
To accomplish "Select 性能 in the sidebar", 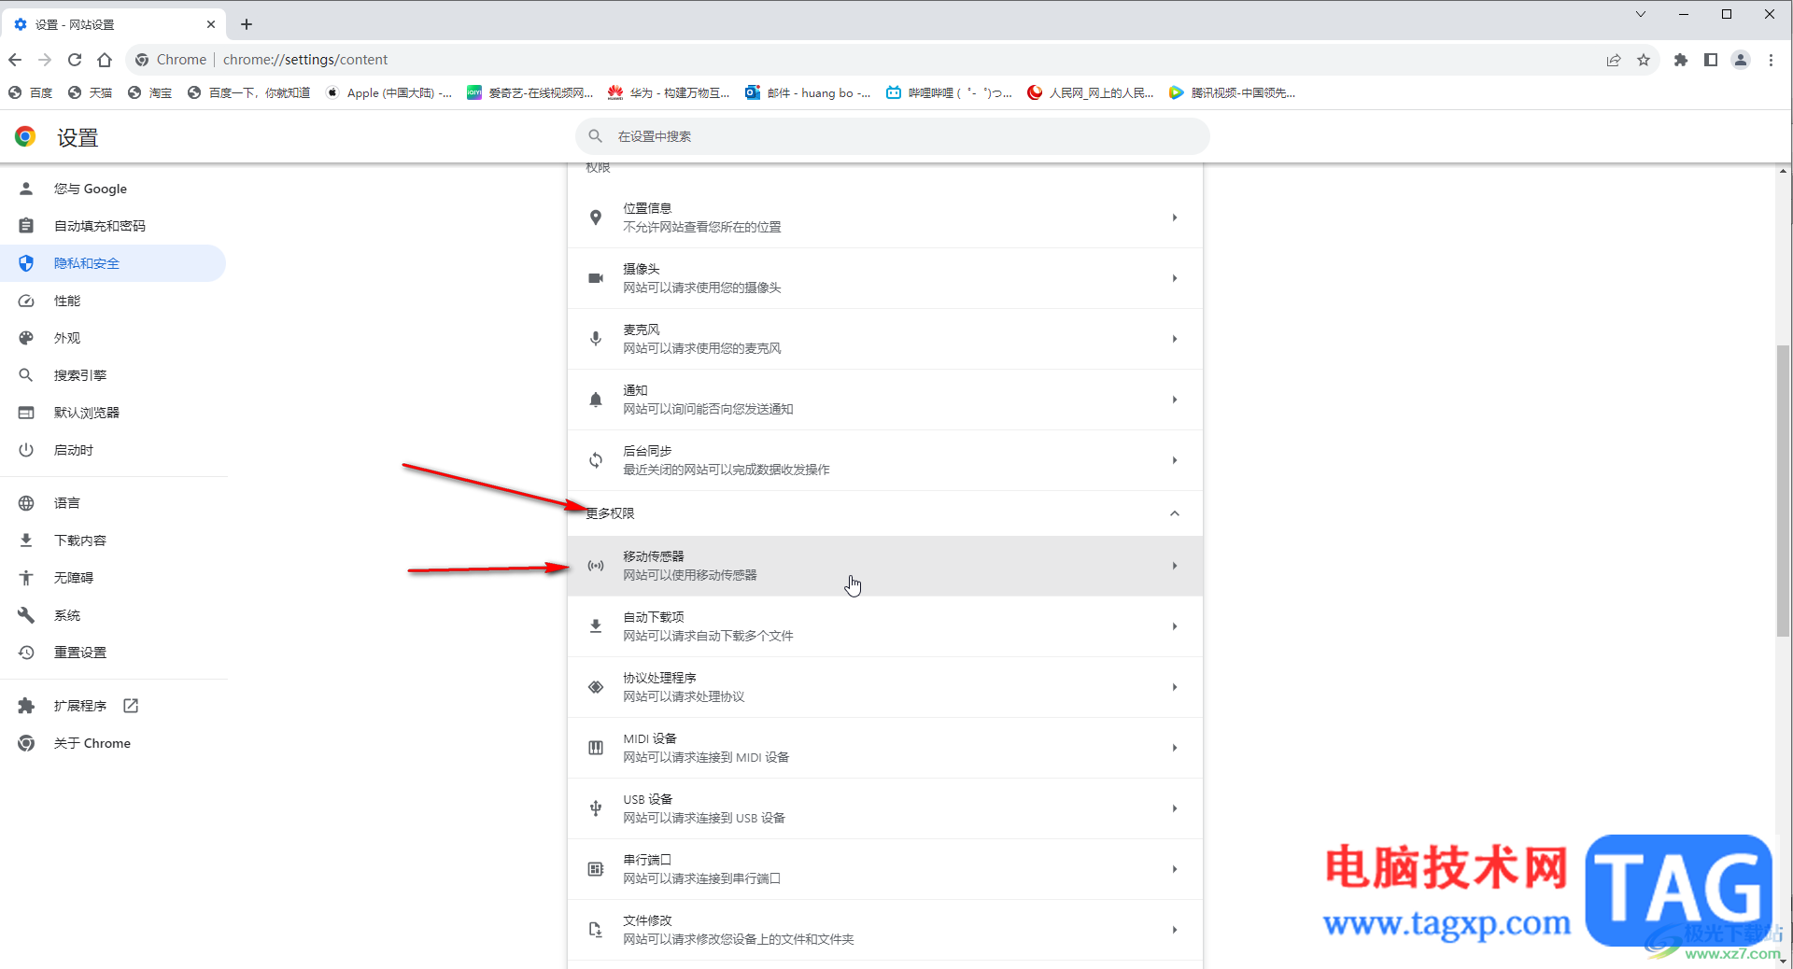I will [x=113, y=301].
